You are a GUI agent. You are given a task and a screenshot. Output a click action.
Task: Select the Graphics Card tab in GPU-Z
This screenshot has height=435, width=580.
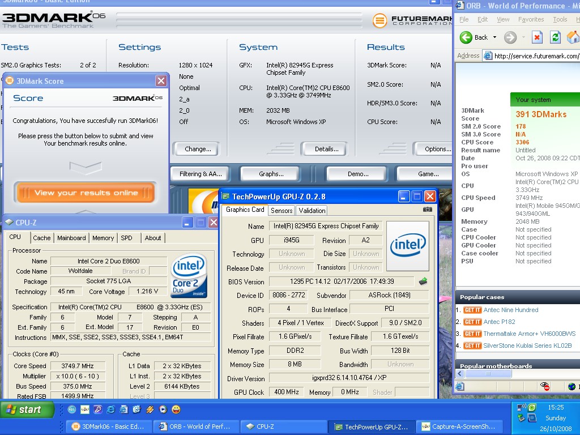[245, 210]
